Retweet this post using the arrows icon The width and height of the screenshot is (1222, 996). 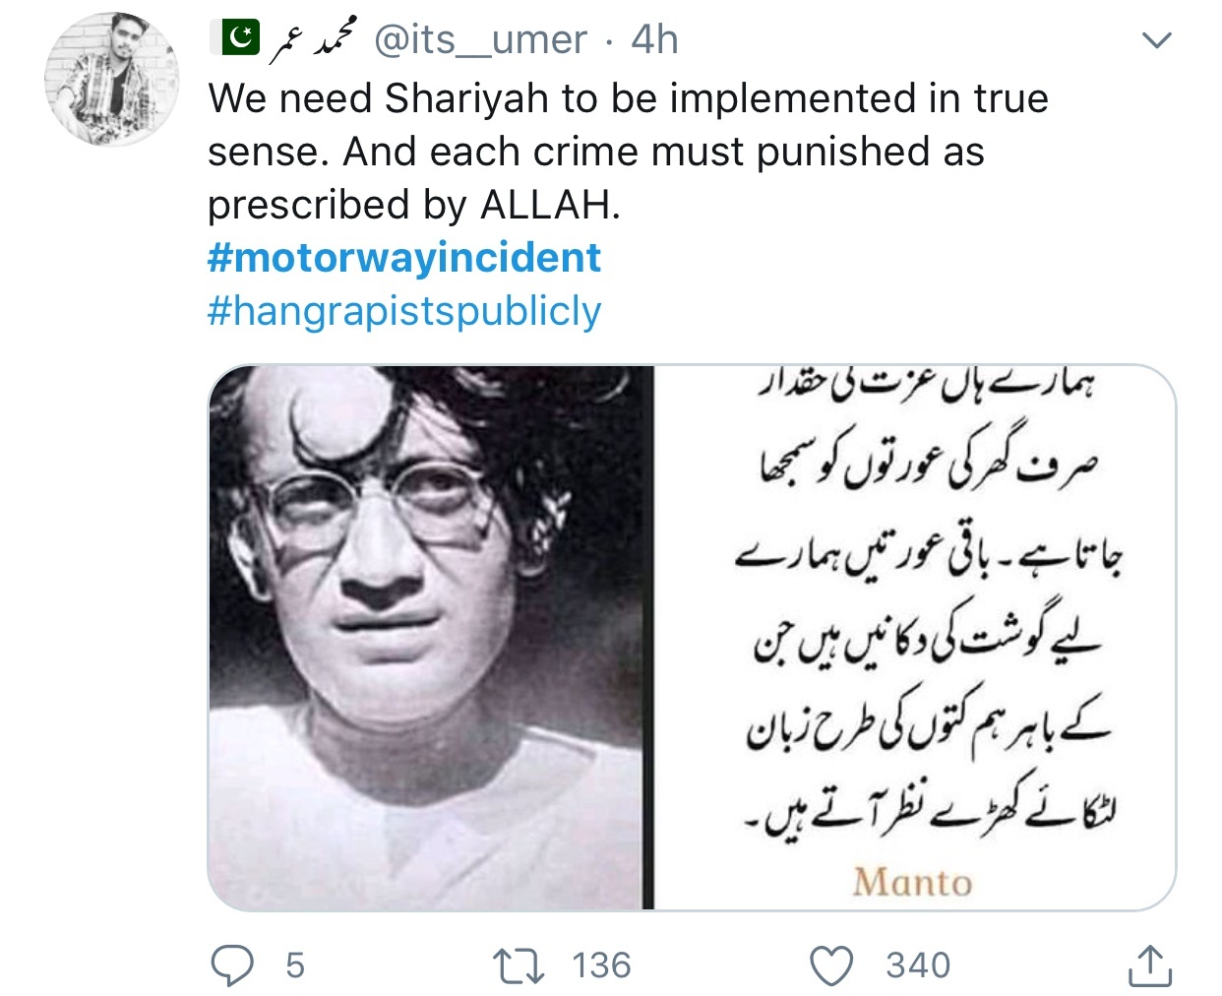[519, 965]
